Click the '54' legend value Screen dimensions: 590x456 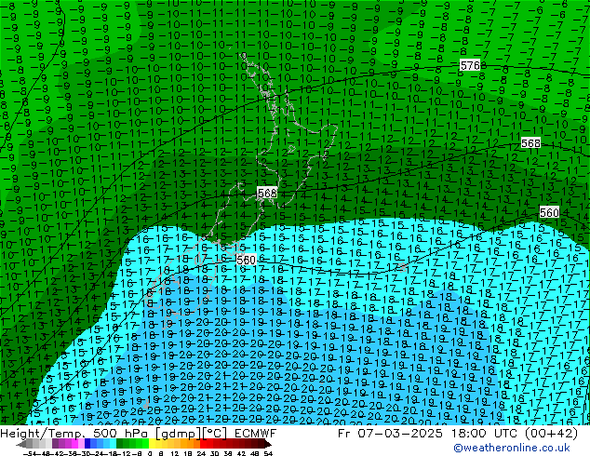[268, 453]
